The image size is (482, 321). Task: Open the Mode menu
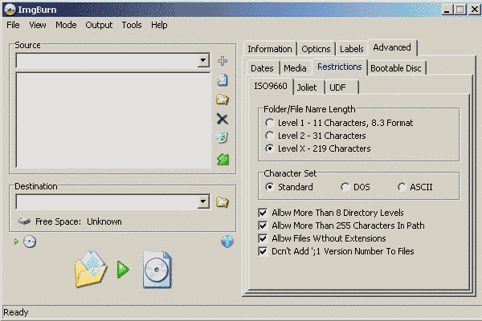(66, 25)
